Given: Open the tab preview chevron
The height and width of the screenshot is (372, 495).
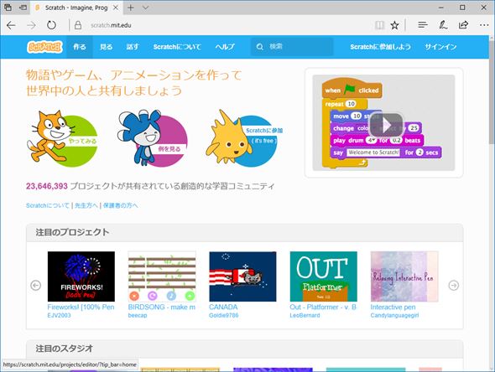Looking at the screenshot, I should coord(145,8).
